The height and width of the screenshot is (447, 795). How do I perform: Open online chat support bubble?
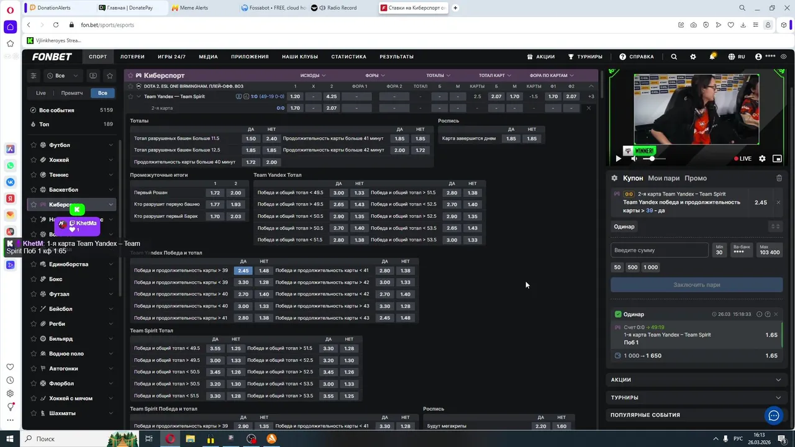tap(773, 416)
